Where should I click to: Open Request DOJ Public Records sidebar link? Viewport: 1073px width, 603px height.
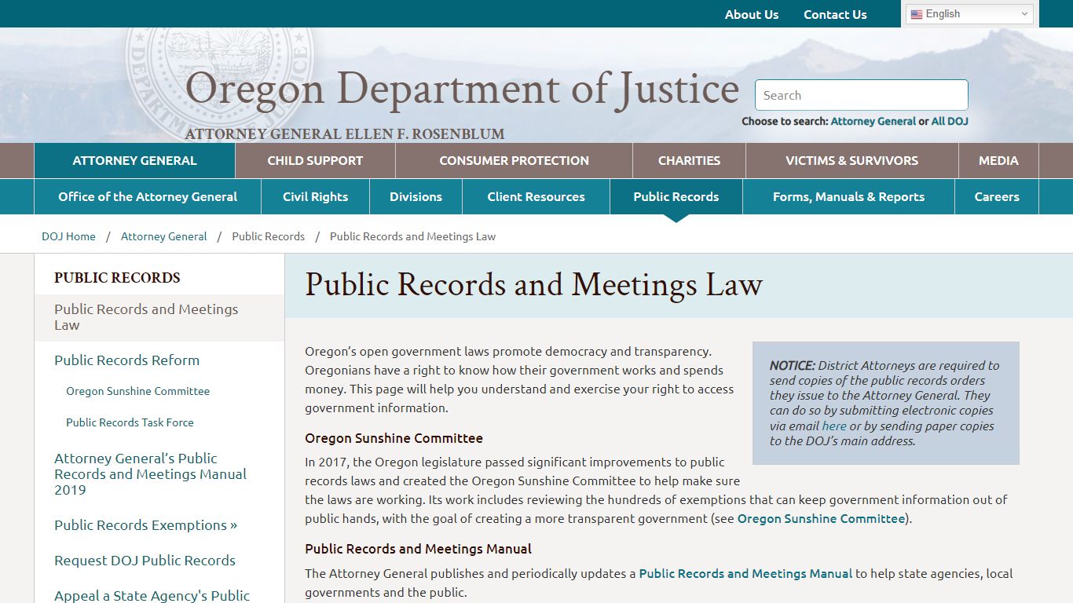point(145,561)
